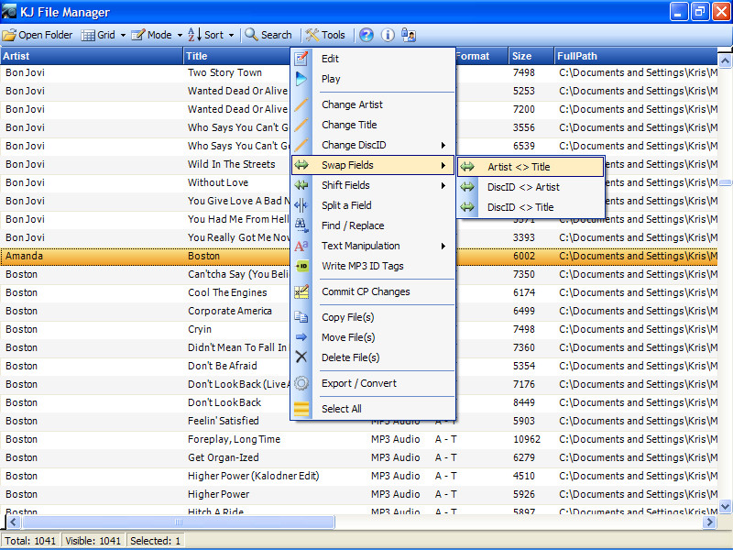The width and height of the screenshot is (733, 550).
Task: Click swap icon beside DiscID <> Artist
Action: 467,187
